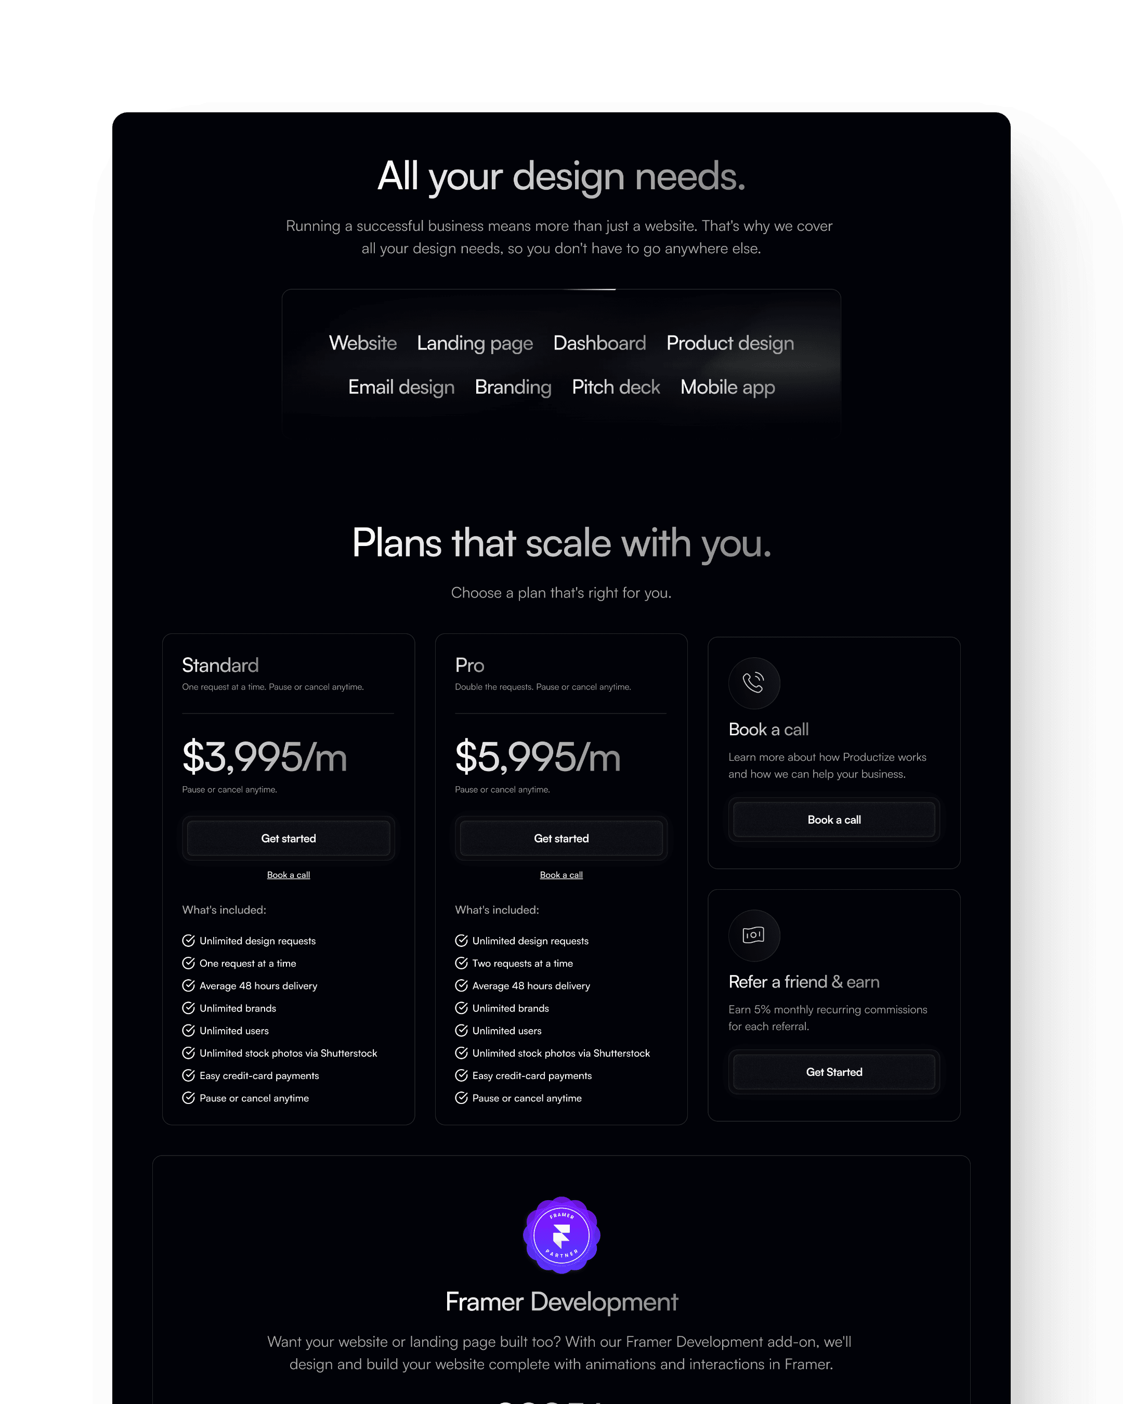Click the phone/call booking icon
This screenshot has width=1123, height=1404.
pos(753,682)
